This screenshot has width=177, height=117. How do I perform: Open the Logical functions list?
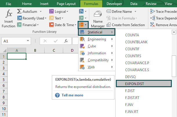(x=59, y=12)
